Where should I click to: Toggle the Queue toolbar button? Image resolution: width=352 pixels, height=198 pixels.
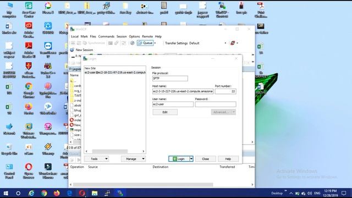145,43
